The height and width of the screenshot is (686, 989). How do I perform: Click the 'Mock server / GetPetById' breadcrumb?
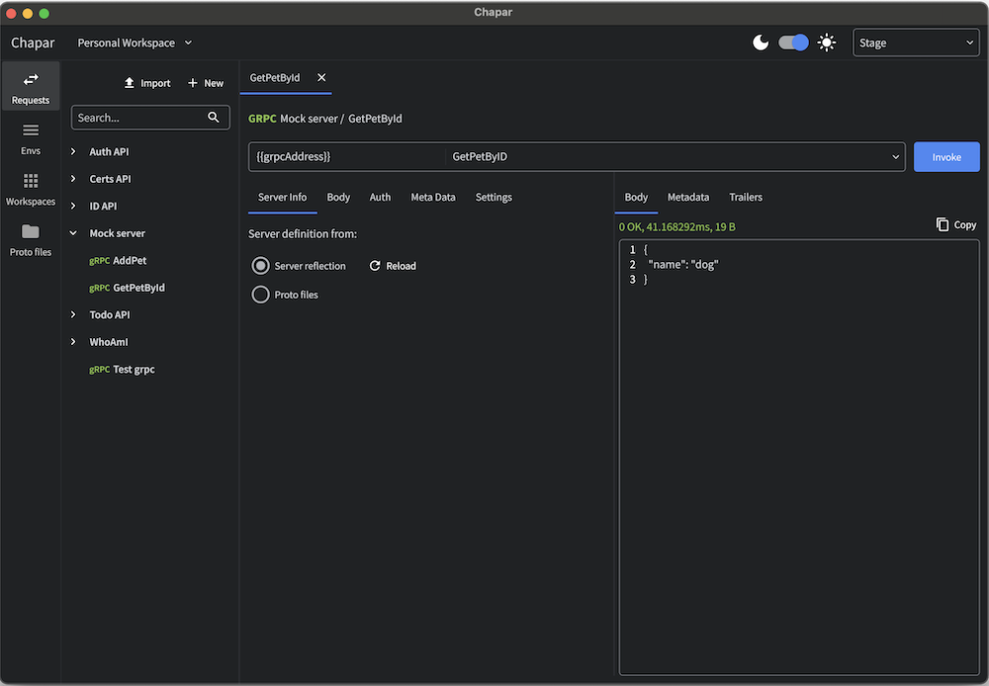(x=340, y=119)
